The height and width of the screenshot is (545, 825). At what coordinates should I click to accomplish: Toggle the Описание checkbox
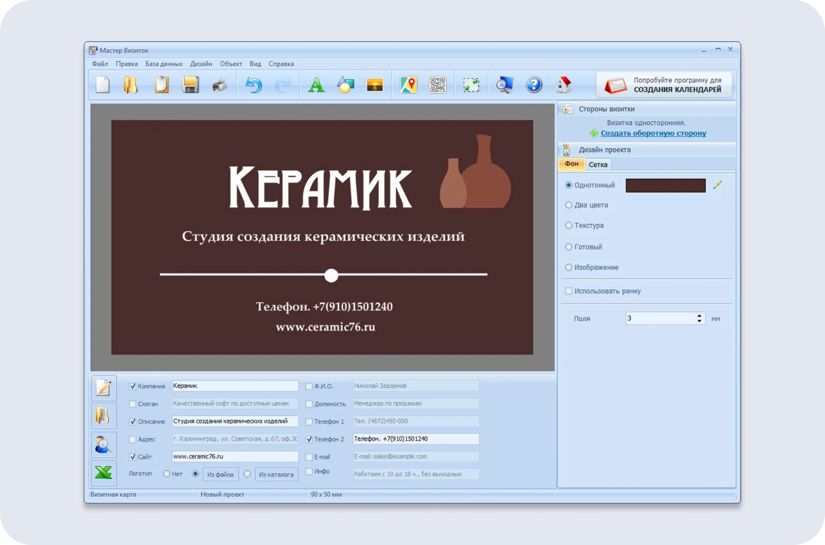(x=132, y=421)
